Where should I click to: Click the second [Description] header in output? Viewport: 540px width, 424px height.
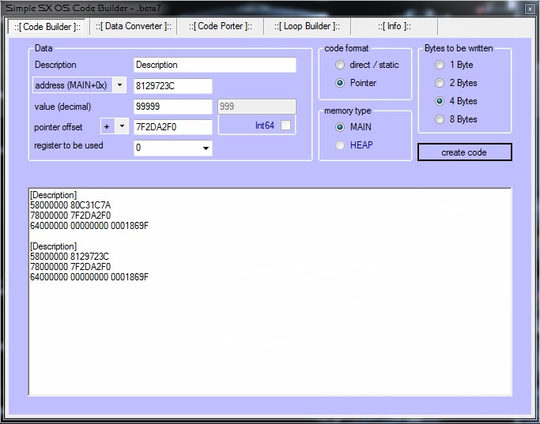click(x=54, y=246)
